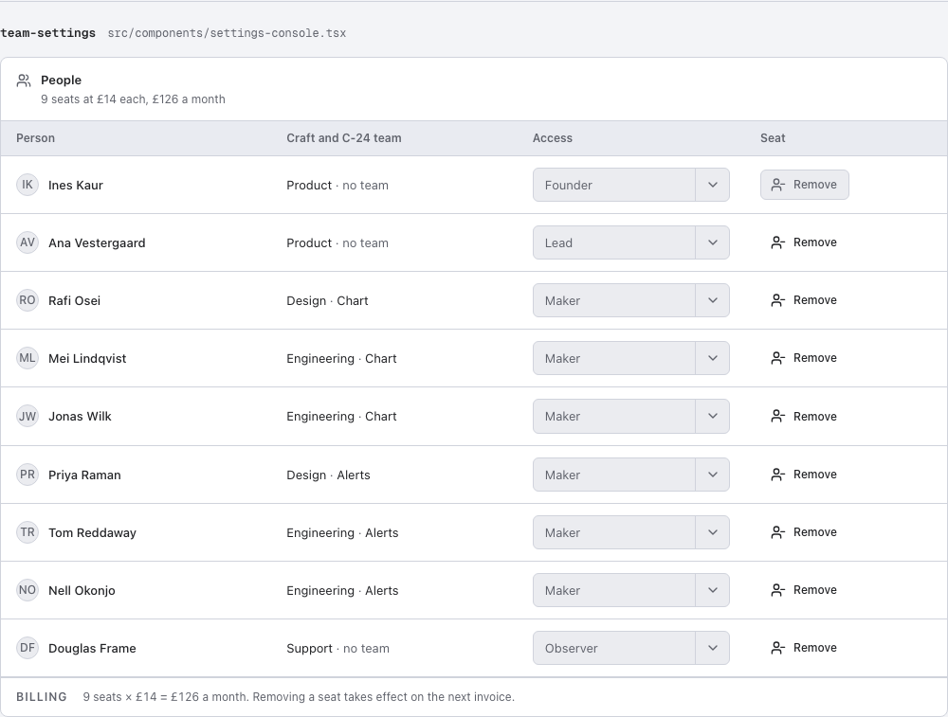
Task: Click the People section heading
Action: pos(61,81)
